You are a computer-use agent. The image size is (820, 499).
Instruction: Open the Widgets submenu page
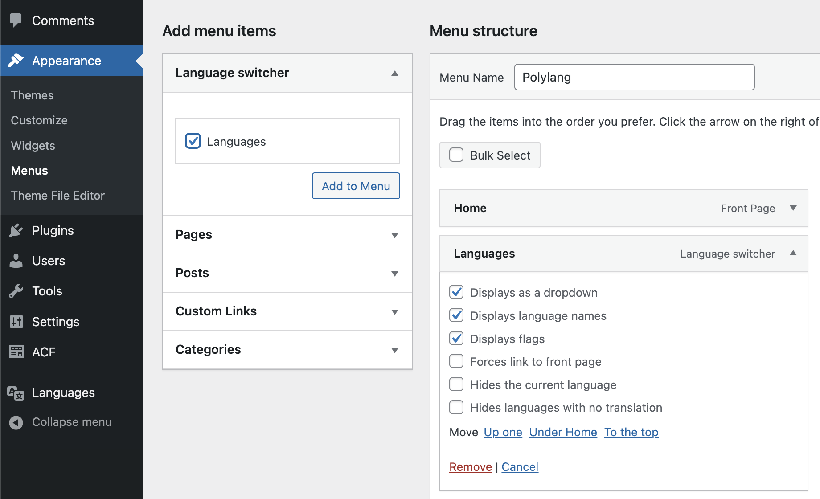click(33, 146)
